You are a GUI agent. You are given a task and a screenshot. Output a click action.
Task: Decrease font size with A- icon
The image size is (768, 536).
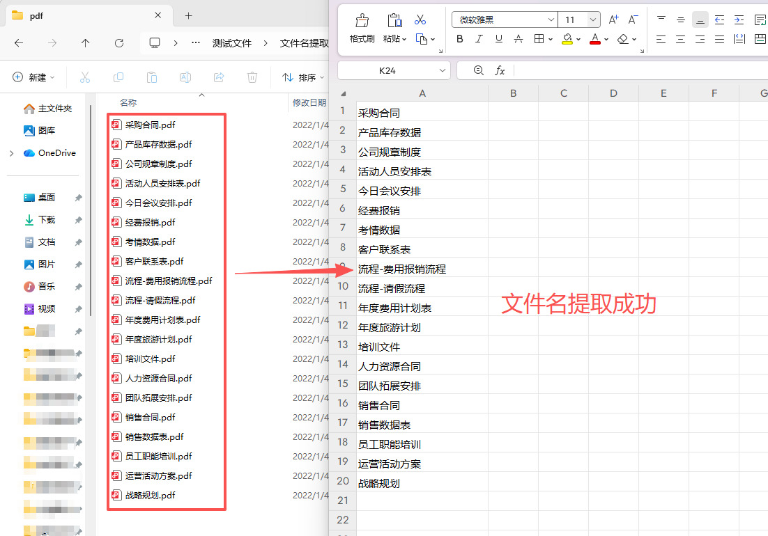coord(633,19)
